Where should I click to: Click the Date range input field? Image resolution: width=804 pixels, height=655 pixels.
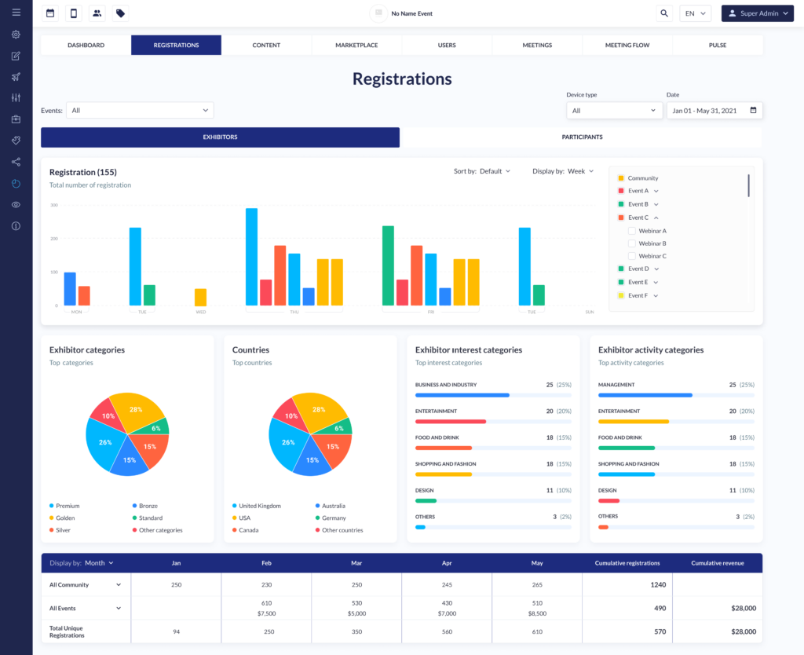click(x=714, y=110)
